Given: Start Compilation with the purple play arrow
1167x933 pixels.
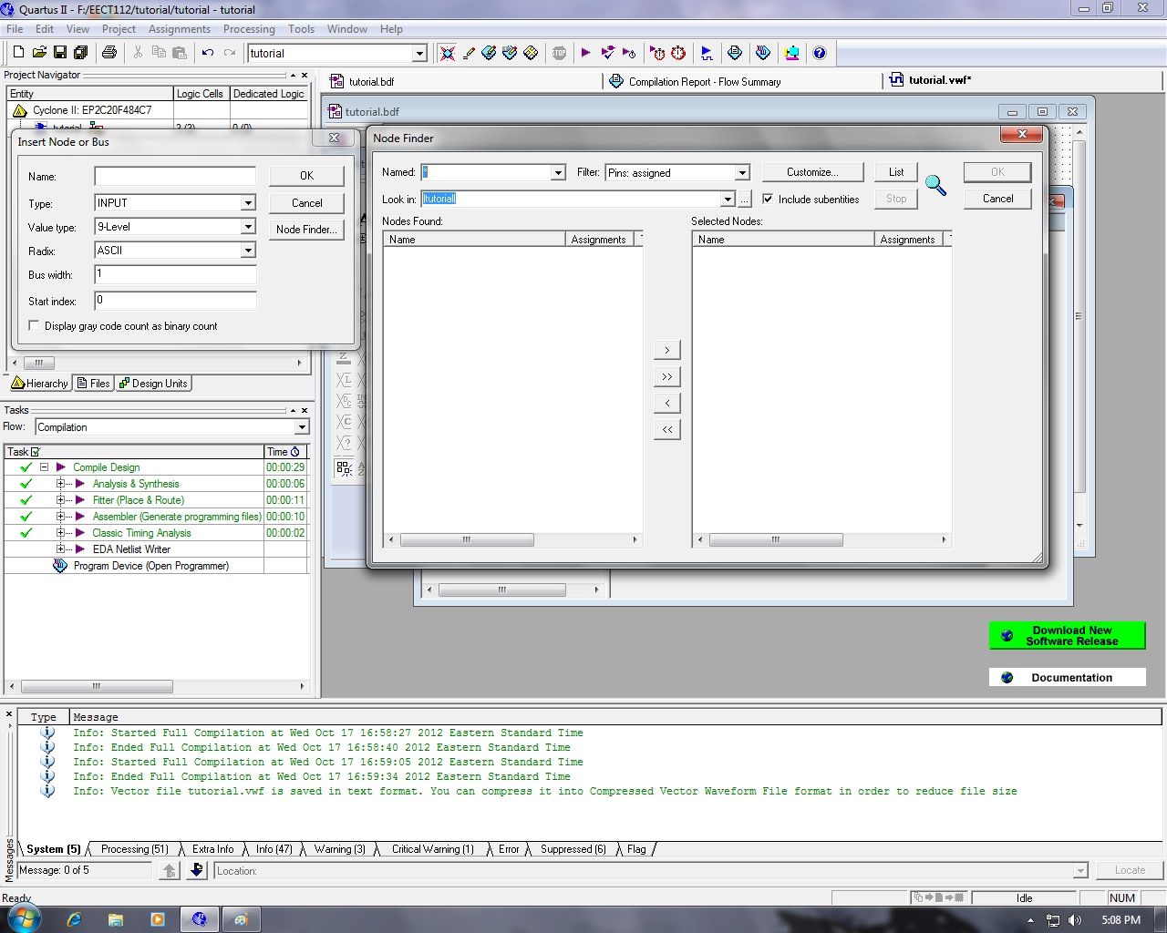Looking at the screenshot, I should 586,53.
